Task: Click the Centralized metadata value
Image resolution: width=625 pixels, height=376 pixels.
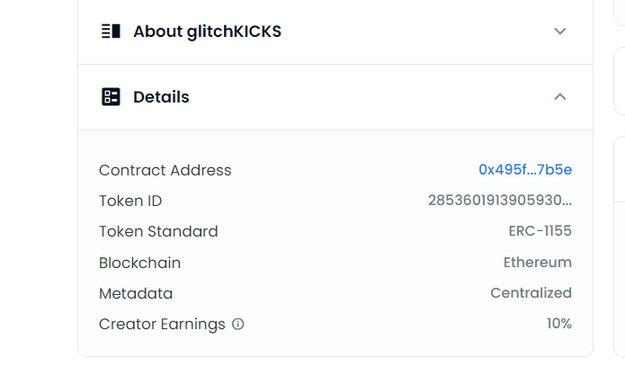Action: pyautogui.click(x=531, y=293)
